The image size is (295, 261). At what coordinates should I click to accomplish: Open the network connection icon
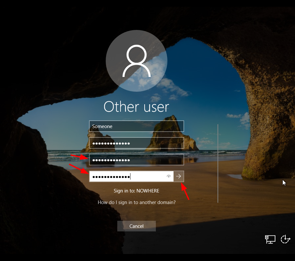point(270,239)
